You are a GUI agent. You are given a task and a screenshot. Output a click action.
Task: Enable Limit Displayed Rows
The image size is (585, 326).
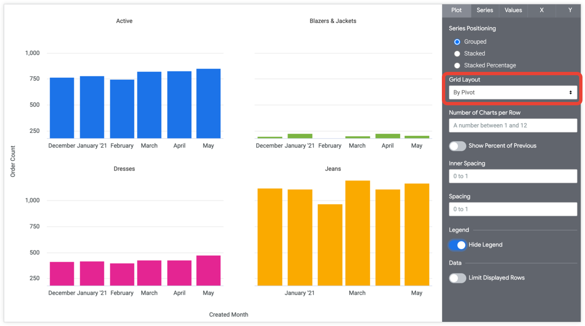coord(457,278)
